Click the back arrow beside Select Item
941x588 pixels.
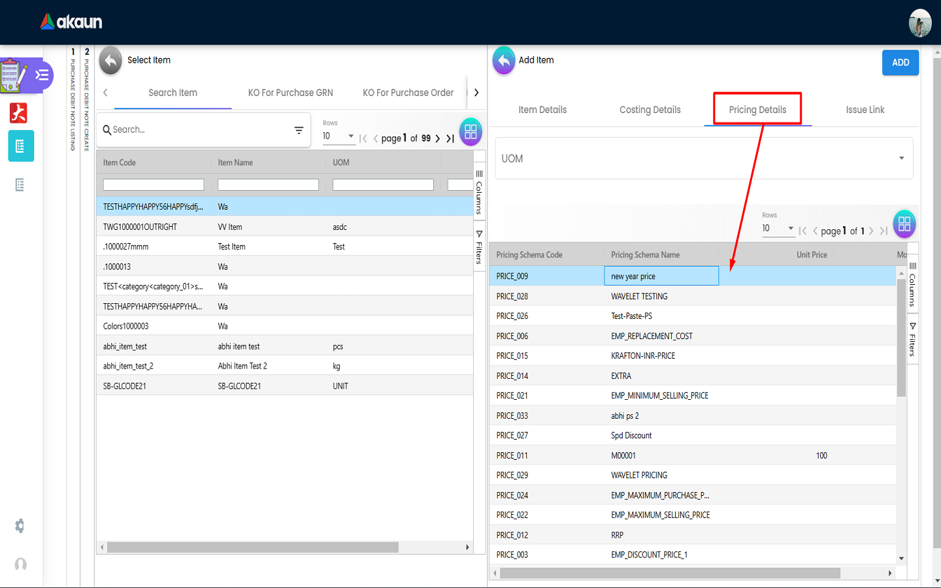[x=110, y=61]
